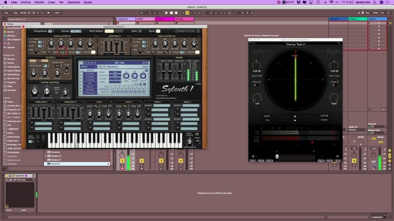The height and width of the screenshot is (221, 394).
Task: Click the LFO 1 wave shape icon
Action: coord(96,106)
